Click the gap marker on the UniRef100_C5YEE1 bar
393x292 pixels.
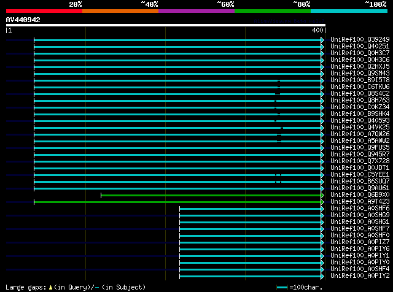coord(278,175)
